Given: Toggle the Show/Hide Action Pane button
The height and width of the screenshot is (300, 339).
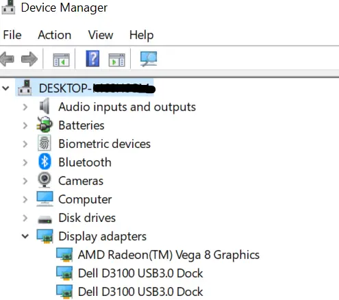Looking at the screenshot, I should 116,60.
